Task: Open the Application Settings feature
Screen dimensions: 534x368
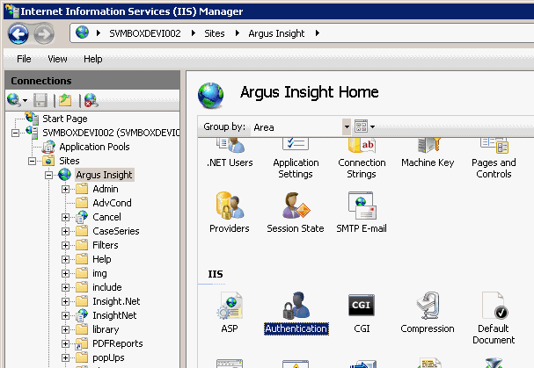Action: 296,159
